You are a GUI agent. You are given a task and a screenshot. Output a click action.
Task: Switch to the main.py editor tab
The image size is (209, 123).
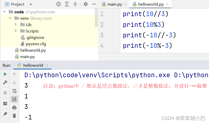click(x=112, y=4)
